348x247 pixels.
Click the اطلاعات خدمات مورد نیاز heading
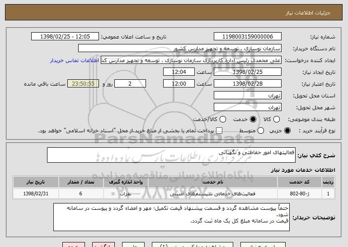(x=303, y=170)
